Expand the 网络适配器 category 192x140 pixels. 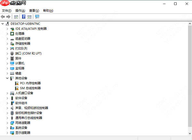point(7,123)
